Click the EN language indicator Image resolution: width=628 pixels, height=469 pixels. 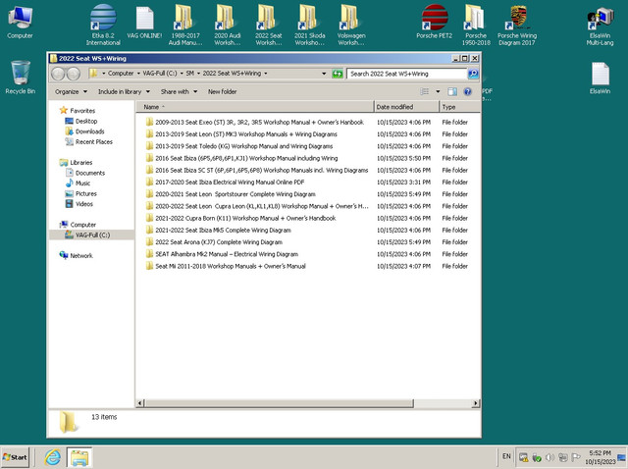tap(506, 456)
